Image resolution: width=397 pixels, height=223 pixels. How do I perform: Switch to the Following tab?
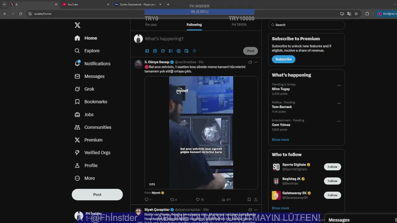(194, 25)
